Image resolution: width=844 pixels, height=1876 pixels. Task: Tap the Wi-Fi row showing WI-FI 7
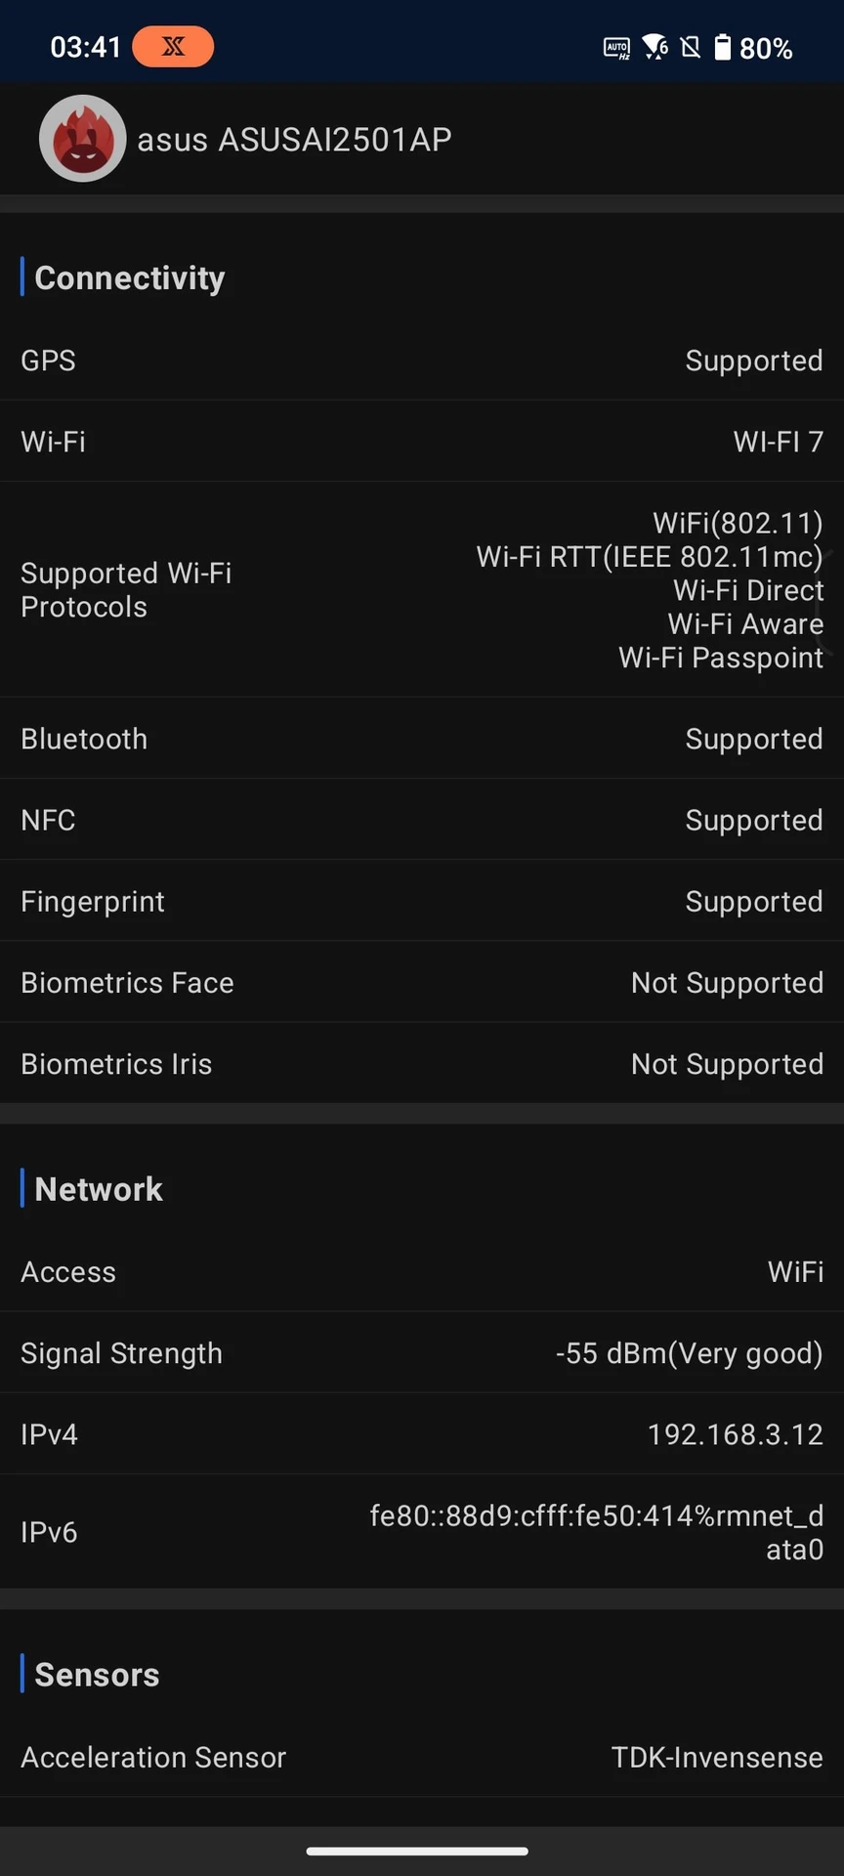[x=422, y=442]
